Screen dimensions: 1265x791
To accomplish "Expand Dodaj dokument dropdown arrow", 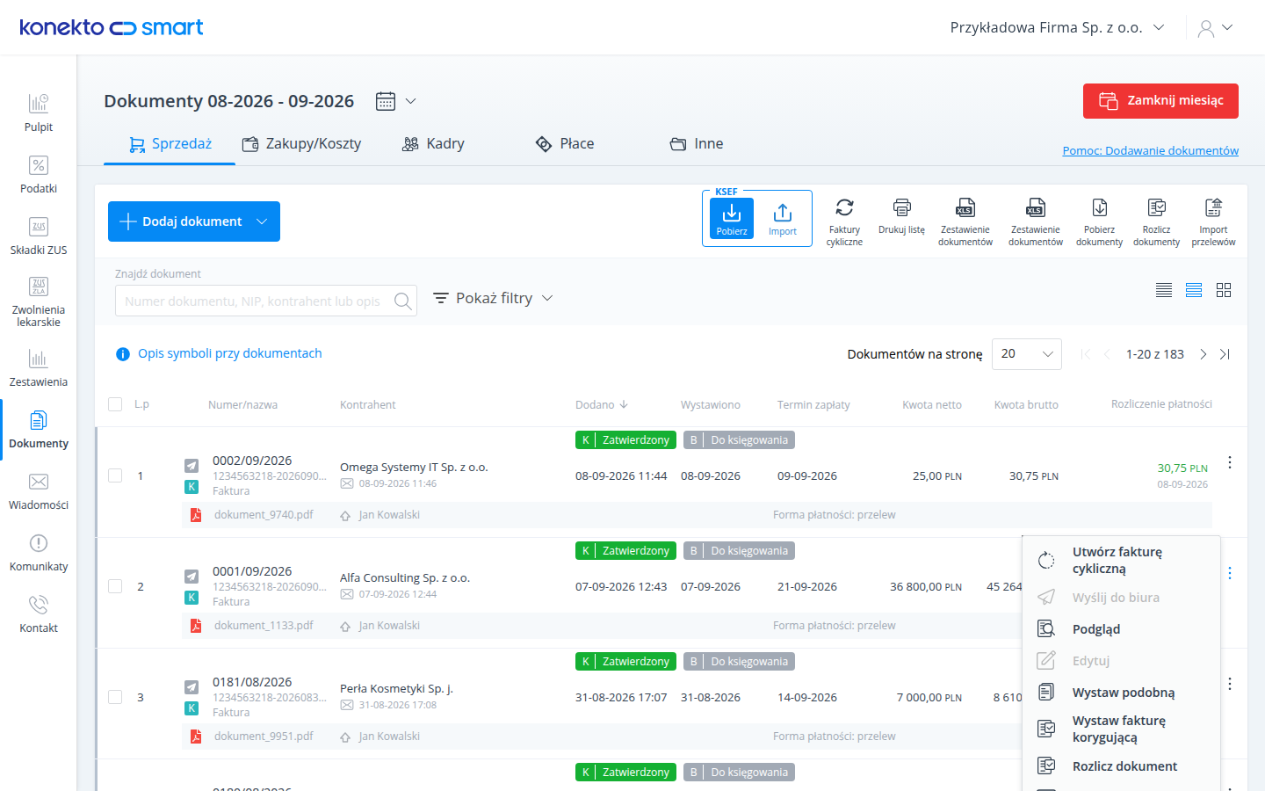I will [x=262, y=221].
